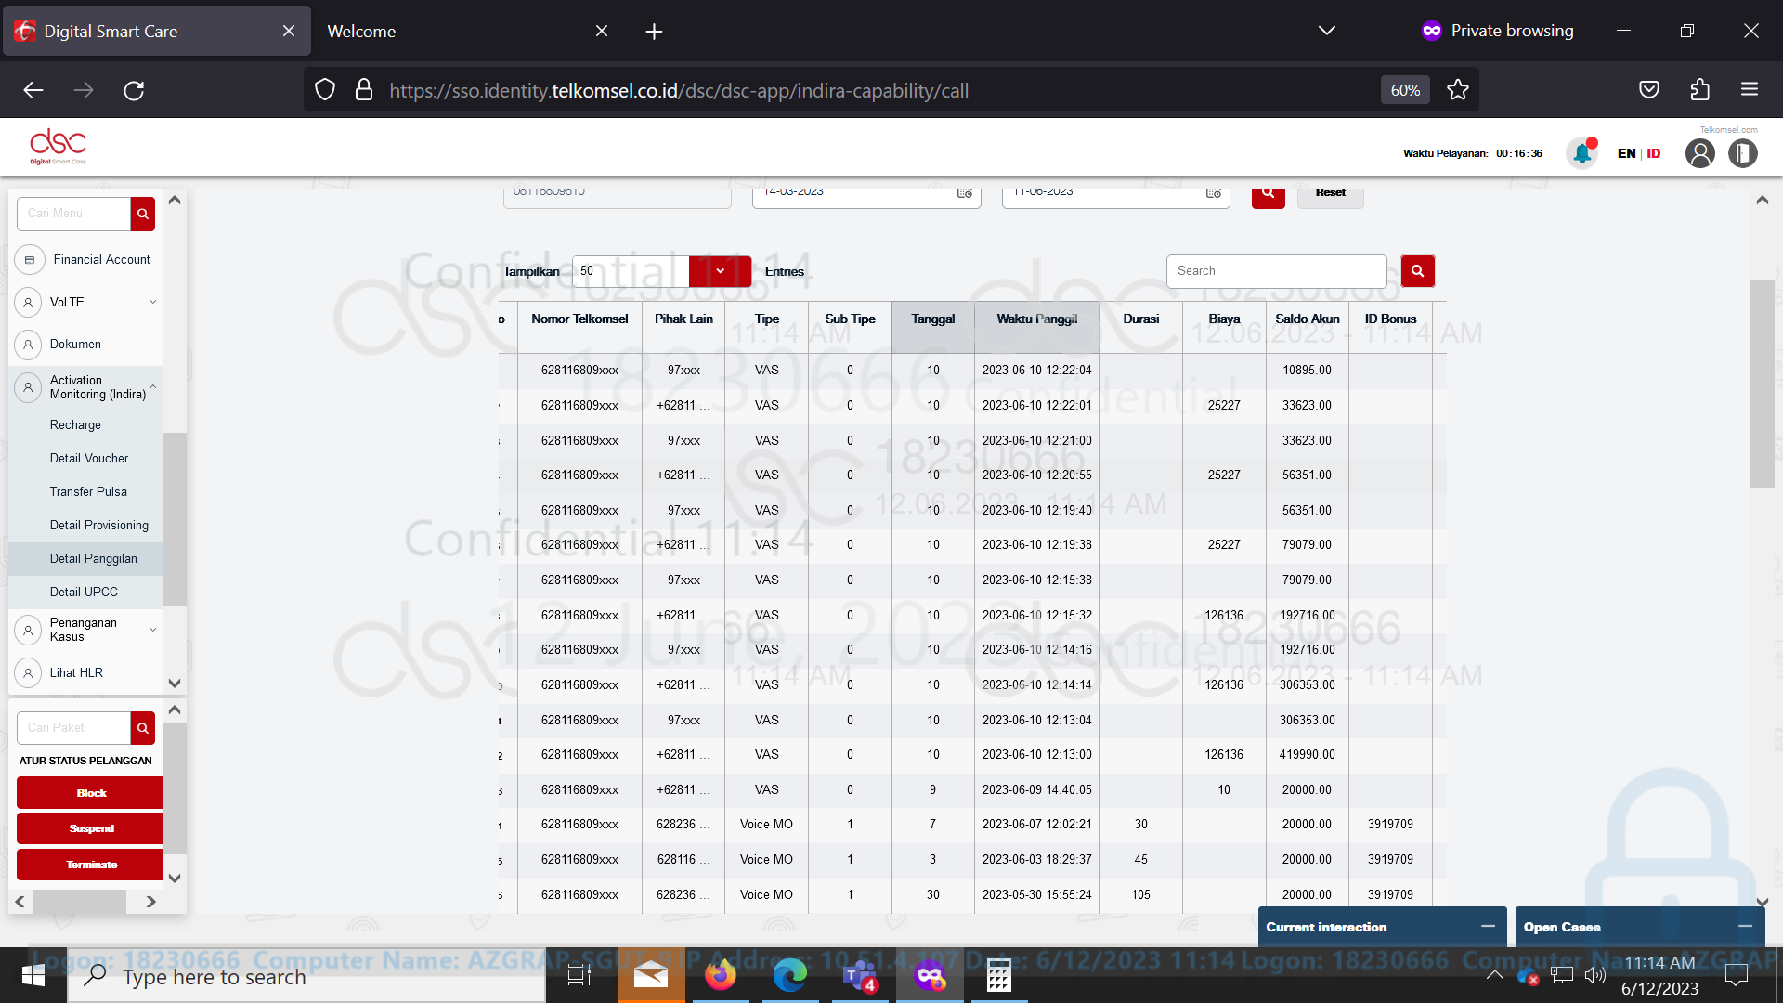Open the Tampilkan entries dropdown
Image resolution: width=1783 pixels, height=1003 pixels.
[721, 271]
